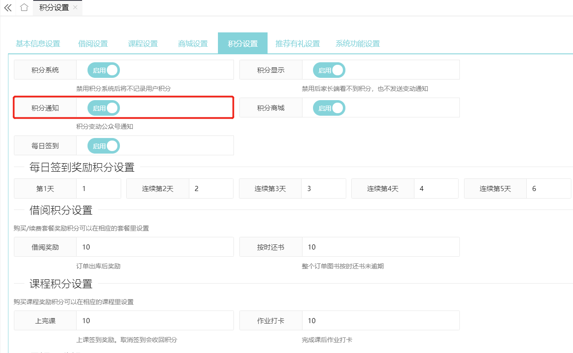
Task: Click the 积分通知 label
Action: coord(45,108)
